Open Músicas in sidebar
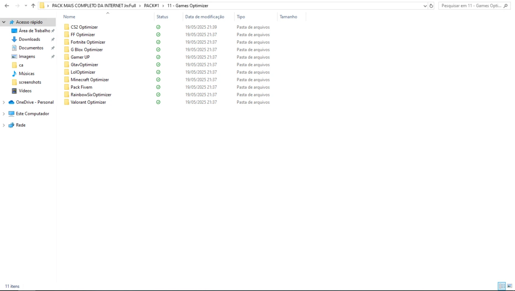515x291 pixels. [x=26, y=74]
